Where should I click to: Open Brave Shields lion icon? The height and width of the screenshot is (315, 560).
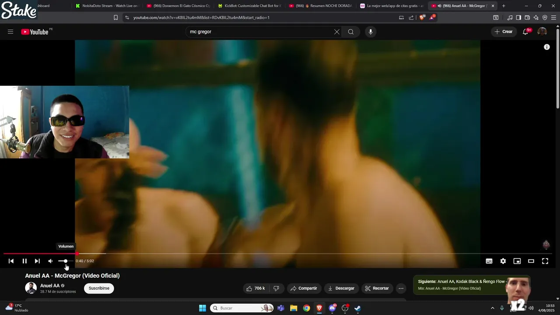(422, 17)
